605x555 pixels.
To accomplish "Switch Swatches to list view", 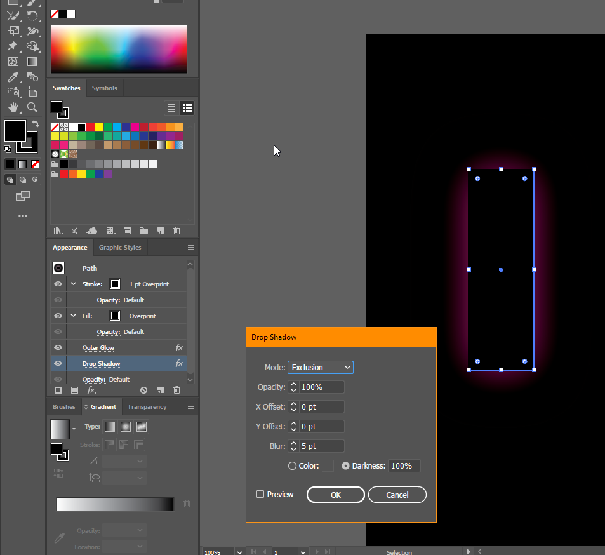I will point(171,108).
